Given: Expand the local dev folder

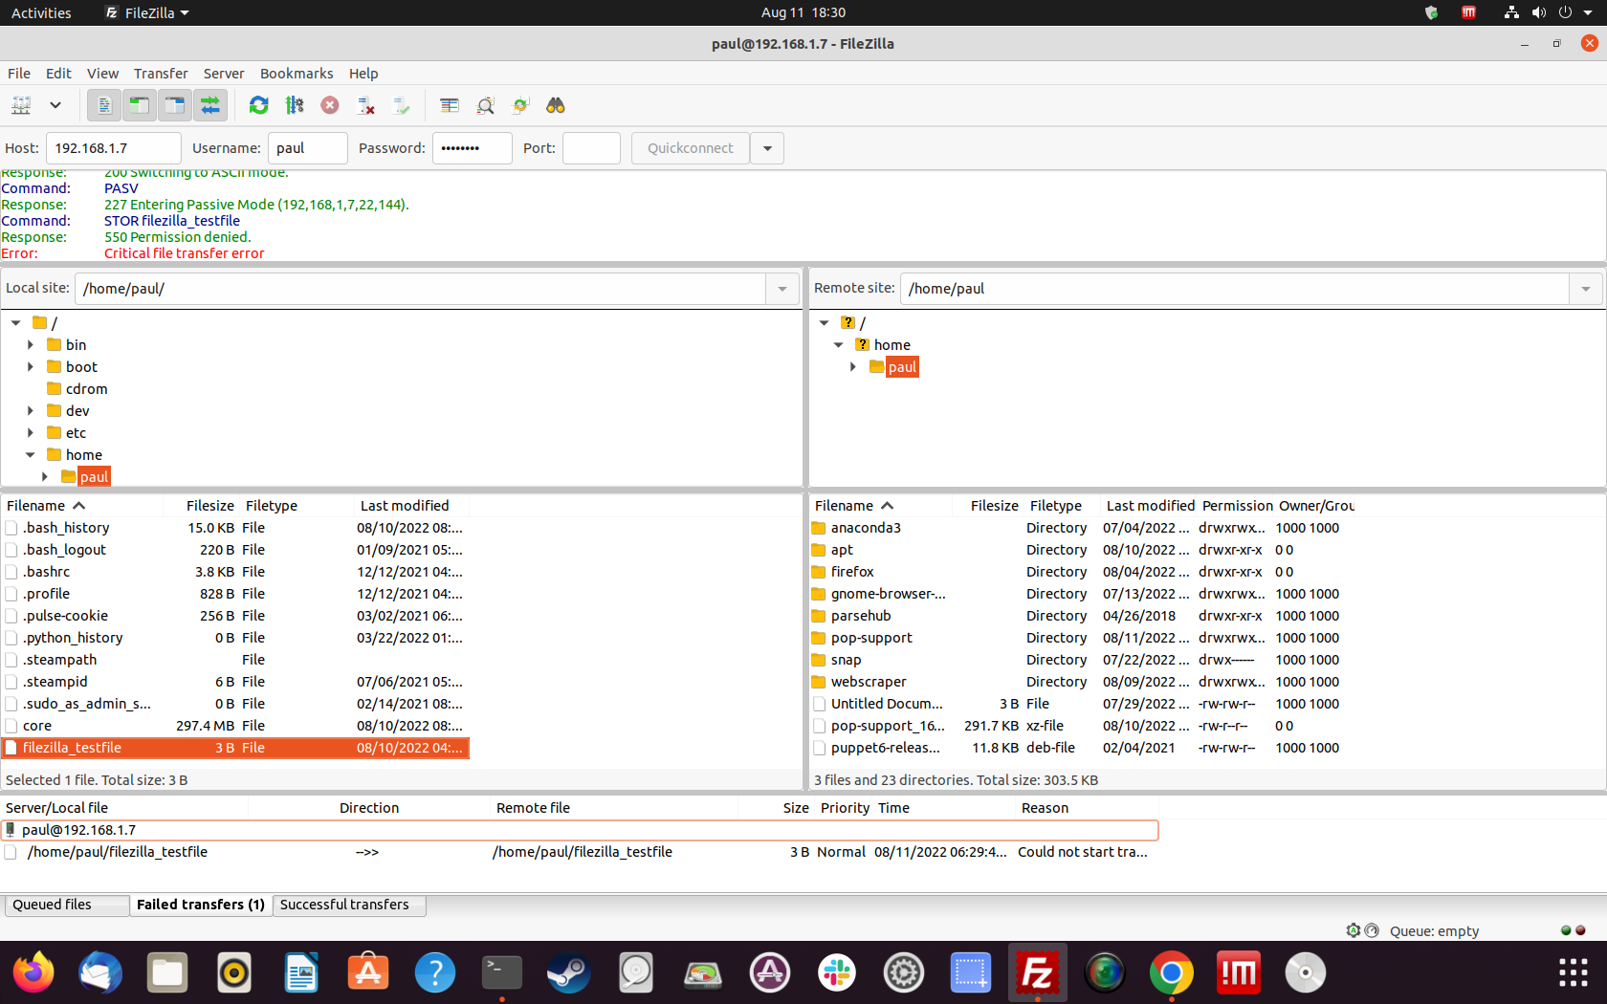Looking at the screenshot, I should (31, 410).
